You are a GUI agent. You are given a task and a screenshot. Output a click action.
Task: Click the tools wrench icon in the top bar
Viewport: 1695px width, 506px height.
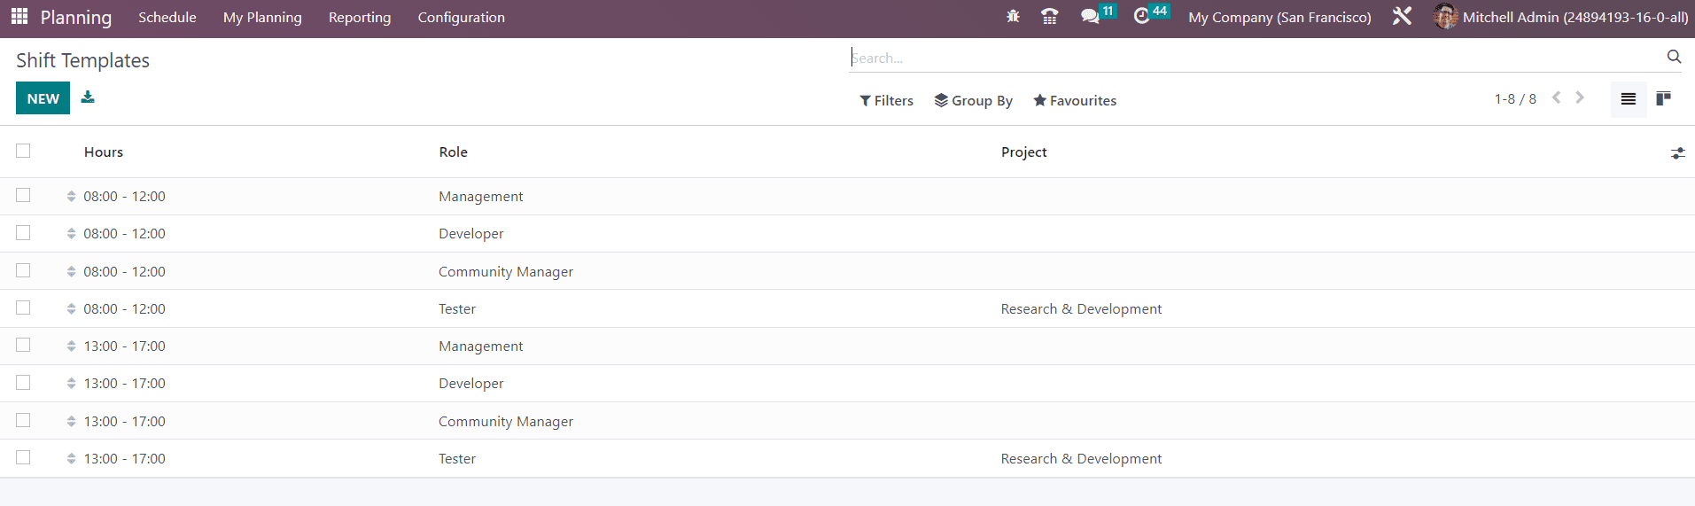[1402, 17]
